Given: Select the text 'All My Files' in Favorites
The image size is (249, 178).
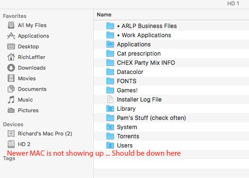Looking at the screenshot, I should [x=32, y=25].
